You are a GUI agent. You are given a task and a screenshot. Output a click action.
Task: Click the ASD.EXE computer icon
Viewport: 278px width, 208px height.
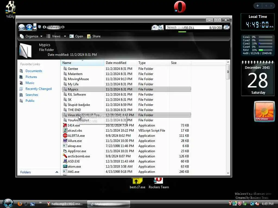pos(65,161)
